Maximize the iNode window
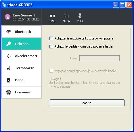134x132 pixels. [x=122, y=5]
